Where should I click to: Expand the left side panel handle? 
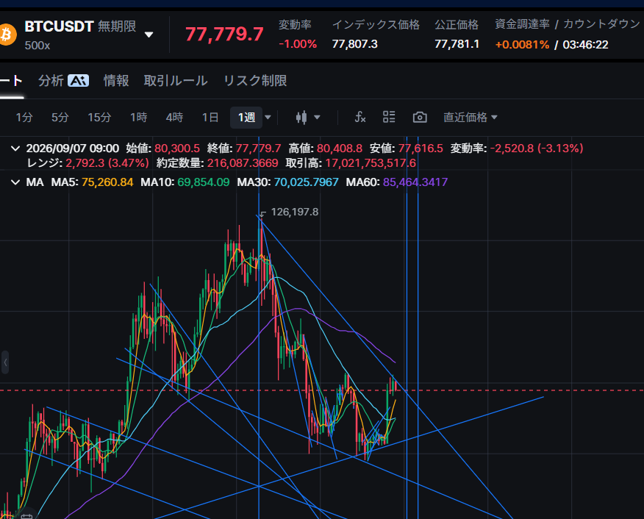(x=5, y=362)
